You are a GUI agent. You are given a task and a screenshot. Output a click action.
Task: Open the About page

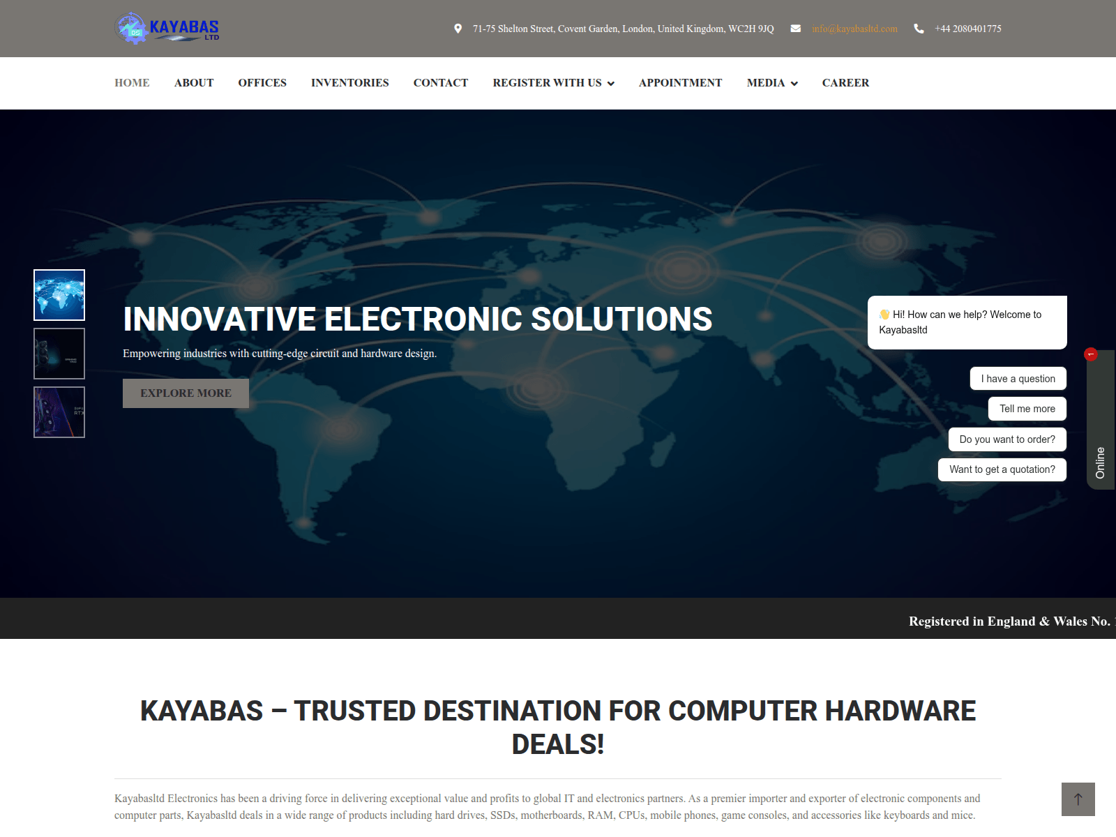click(x=194, y=83)
